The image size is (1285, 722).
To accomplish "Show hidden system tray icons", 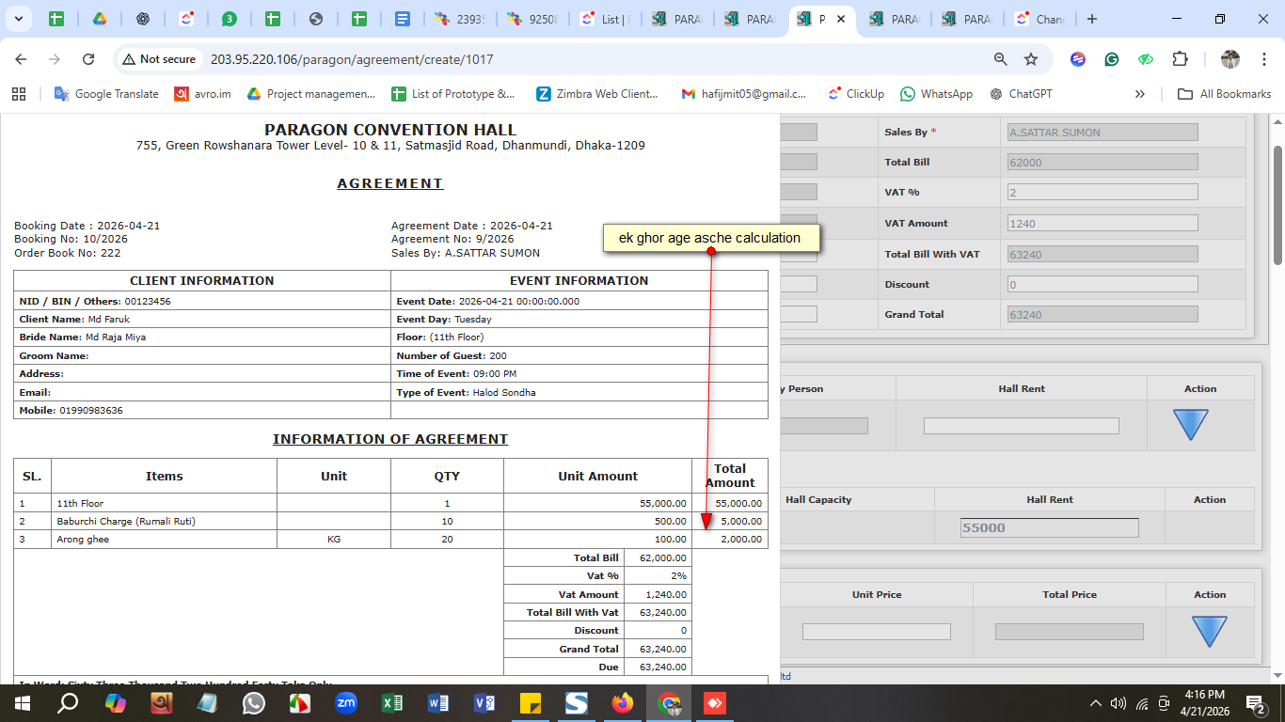I will point(1095,703).
